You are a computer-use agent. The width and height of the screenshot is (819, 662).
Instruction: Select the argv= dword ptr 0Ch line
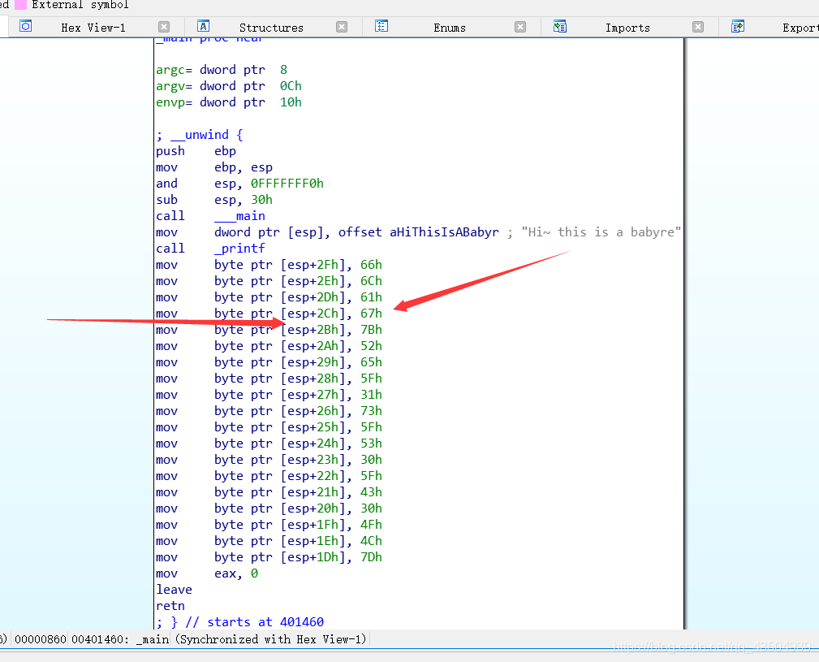(x=229, y=85)
